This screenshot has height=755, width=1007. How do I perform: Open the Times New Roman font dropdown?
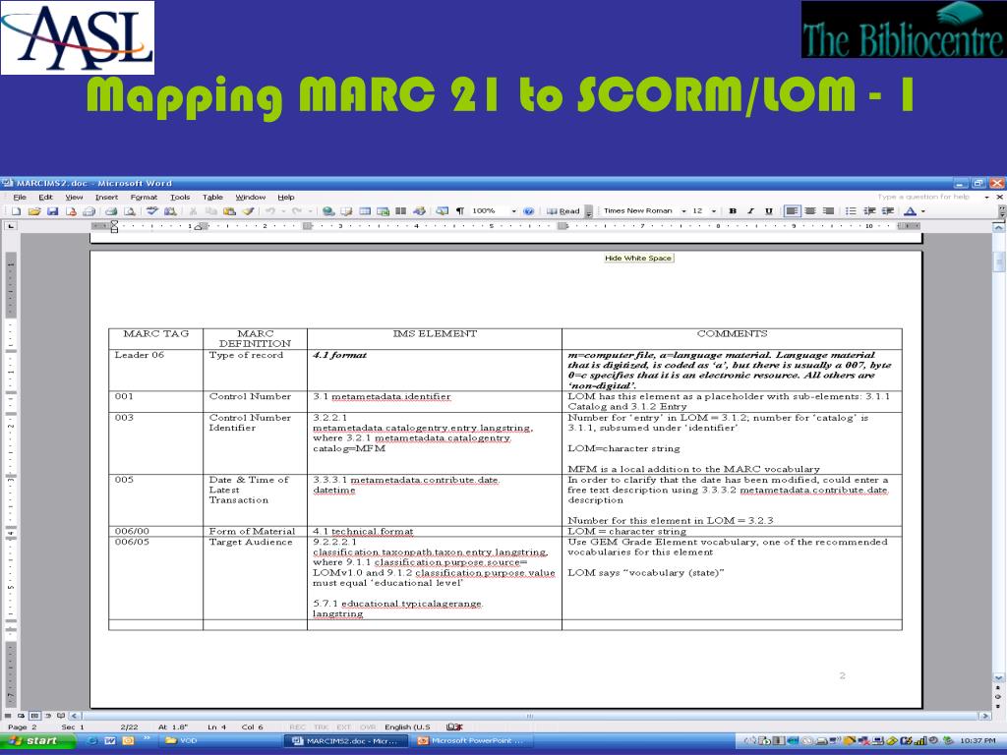684,211
